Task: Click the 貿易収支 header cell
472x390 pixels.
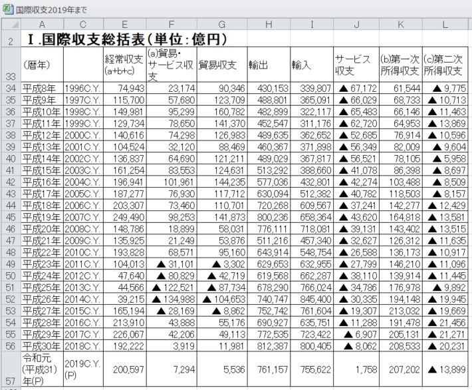Action: 222,65
